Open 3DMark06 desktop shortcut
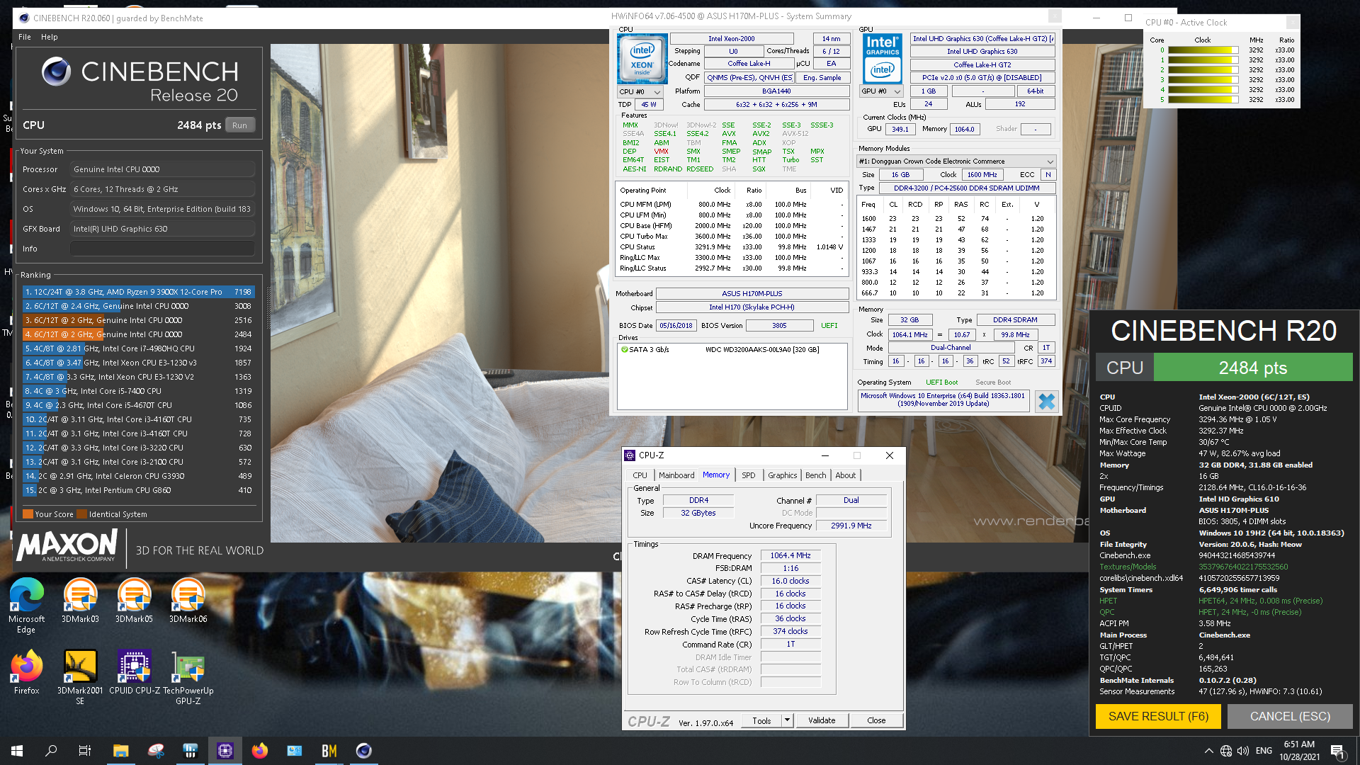The image size is (1360, 765). [x=188, y=596]
